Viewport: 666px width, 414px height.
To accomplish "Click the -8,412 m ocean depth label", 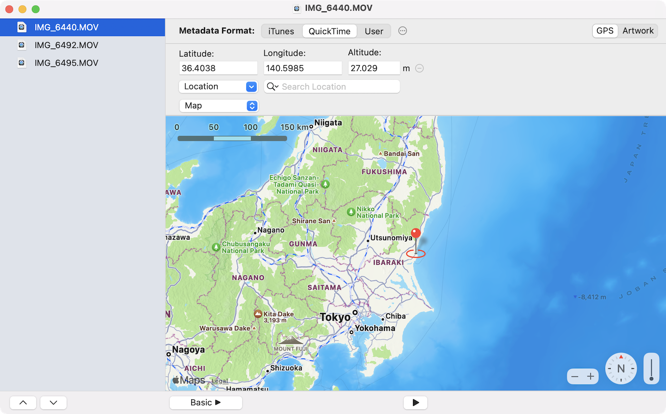I will pyautogui.click(x=592, y=297).
